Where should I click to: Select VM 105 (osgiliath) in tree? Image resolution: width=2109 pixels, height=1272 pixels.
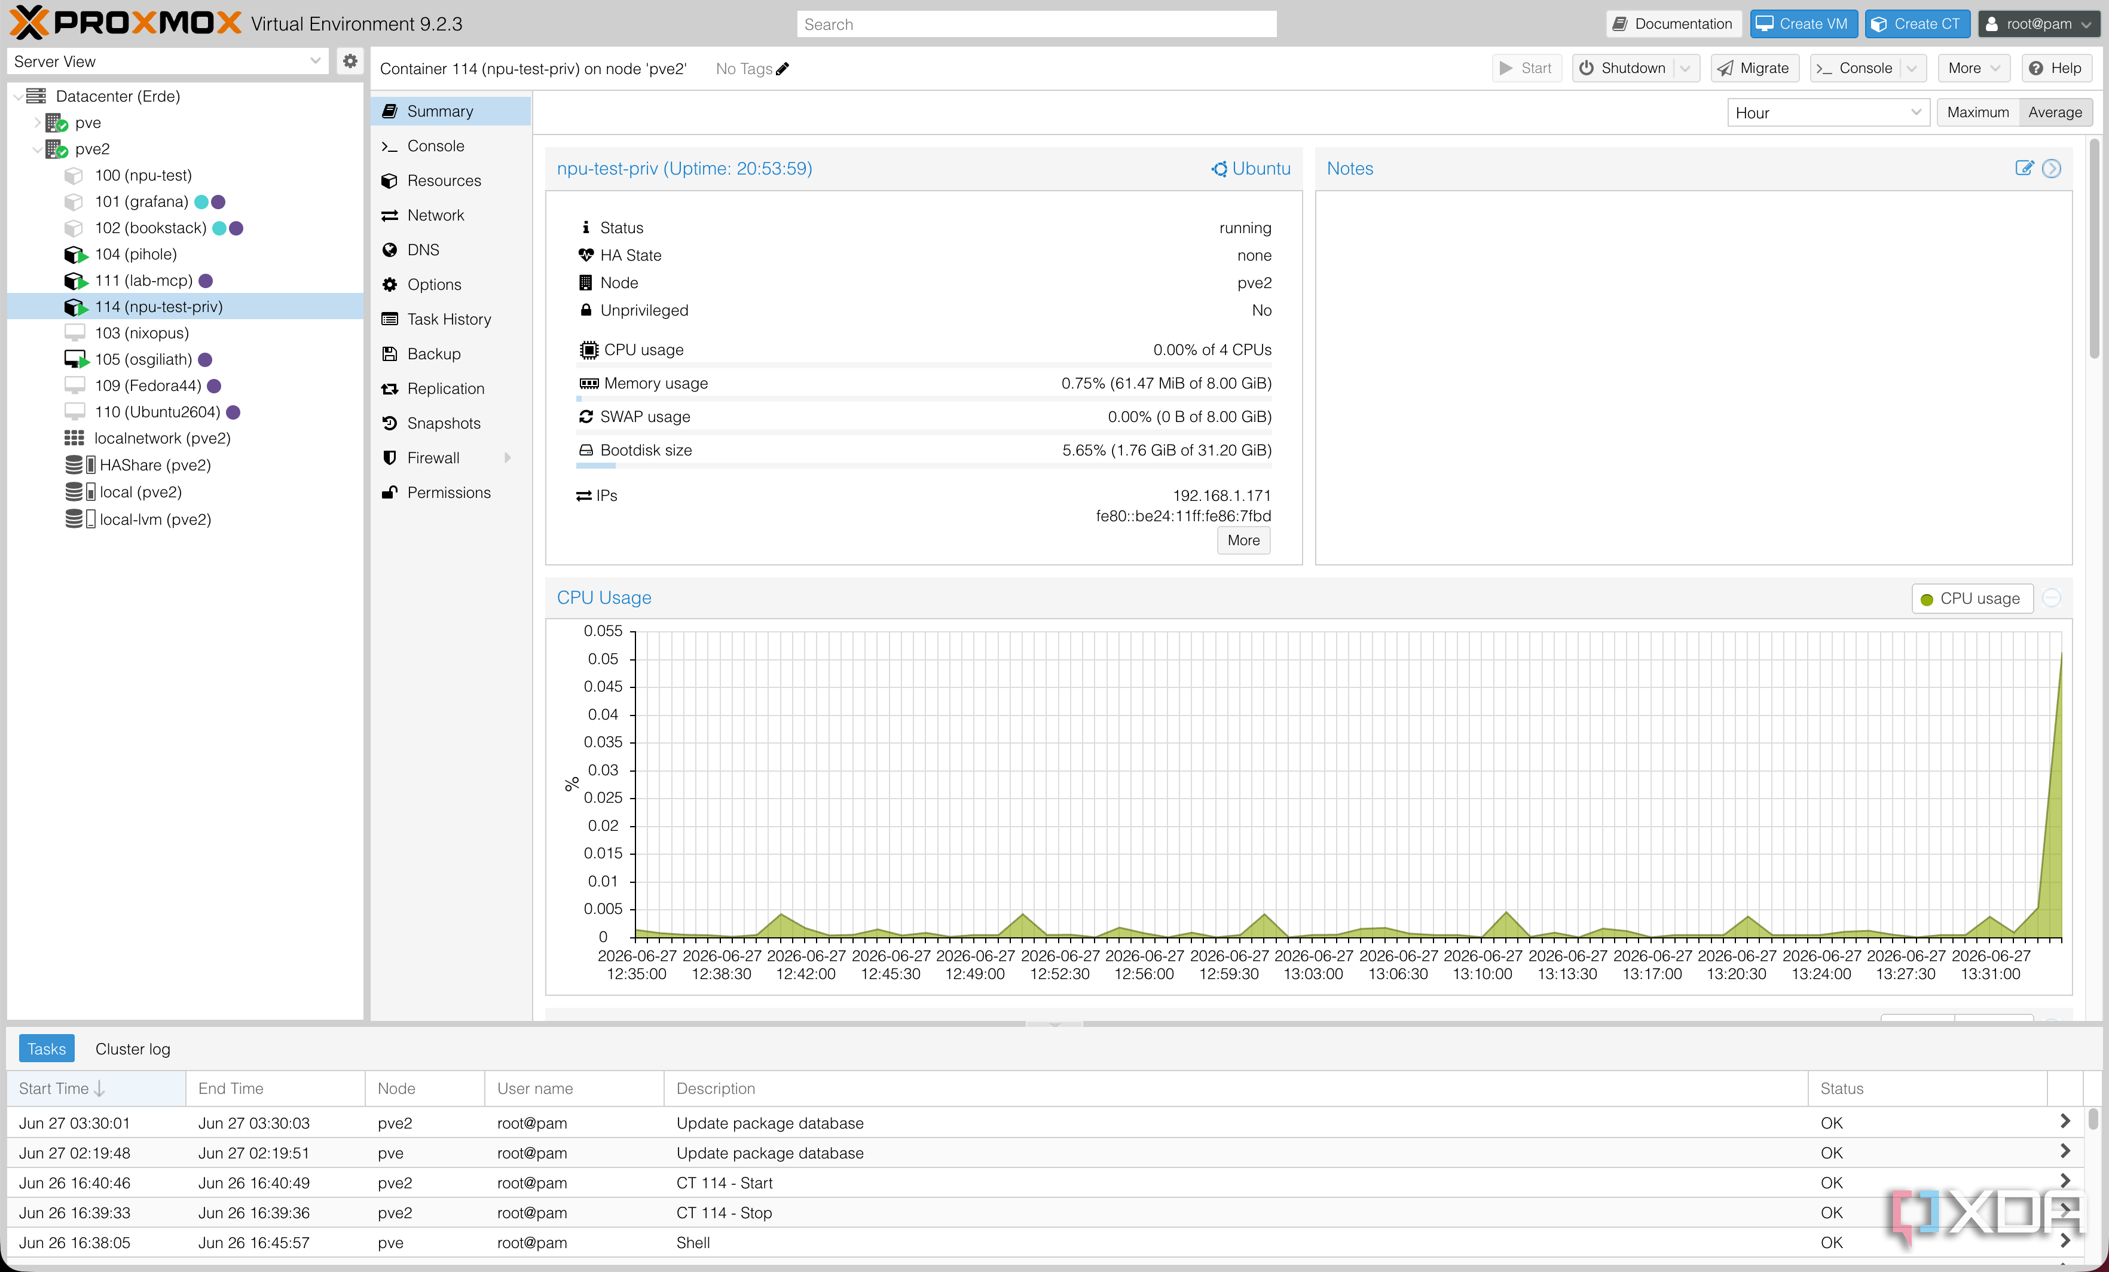(x=143, y=359)
